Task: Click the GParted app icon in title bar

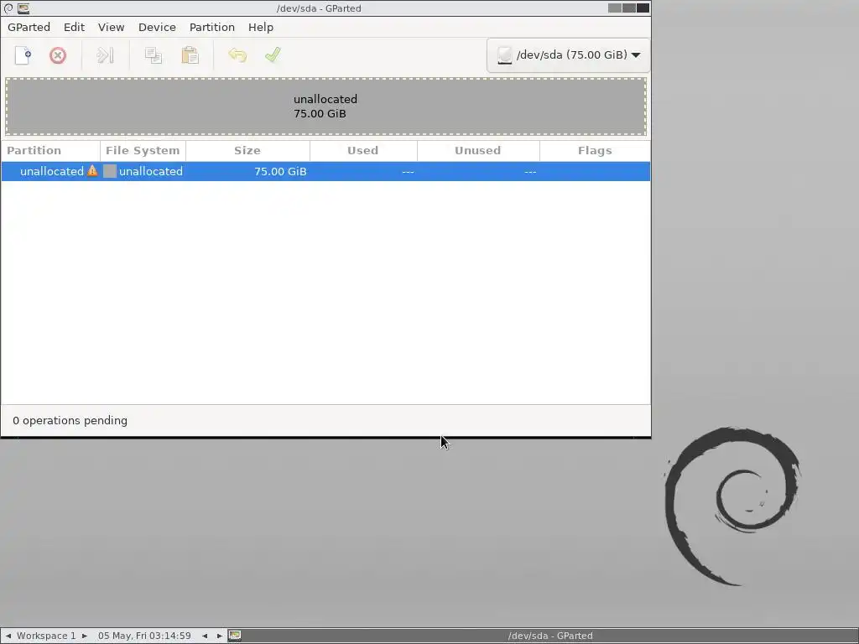Action: click(23, 8)
